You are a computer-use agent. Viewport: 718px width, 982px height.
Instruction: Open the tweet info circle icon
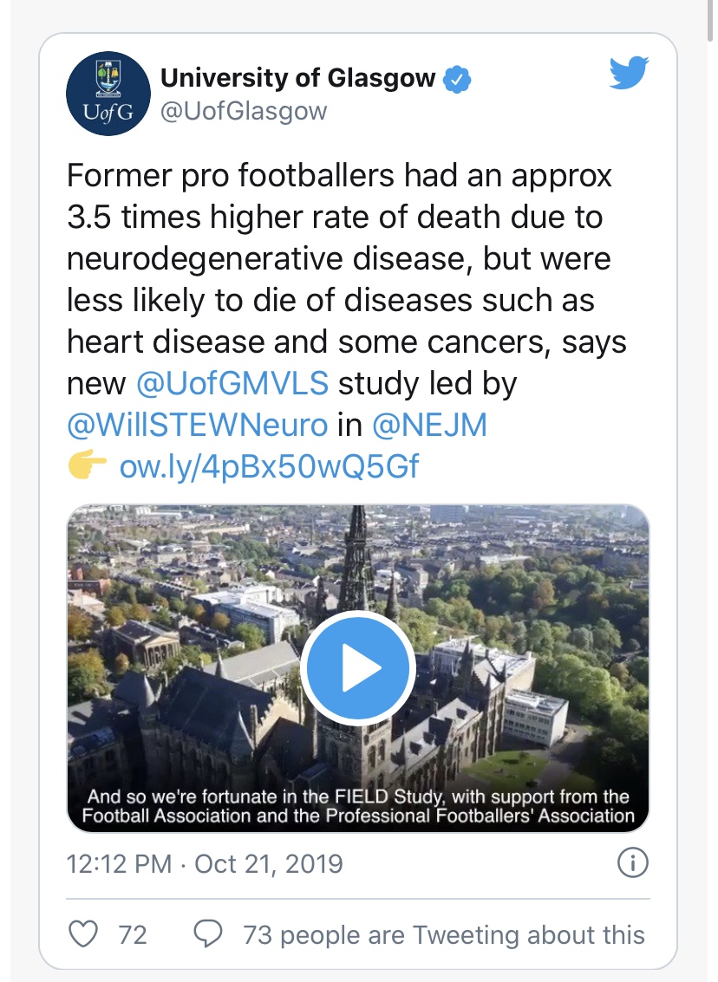click(x=632, y=863)
